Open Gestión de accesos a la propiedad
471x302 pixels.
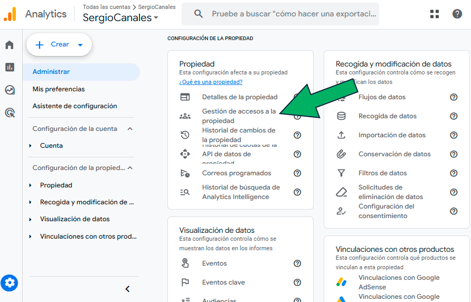click(x=239, y=116)
